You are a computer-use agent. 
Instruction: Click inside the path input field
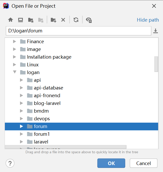click(79, 31)
